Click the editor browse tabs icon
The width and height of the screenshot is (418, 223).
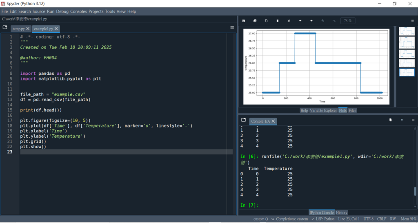pyautogui.click(x=5, y=27)
